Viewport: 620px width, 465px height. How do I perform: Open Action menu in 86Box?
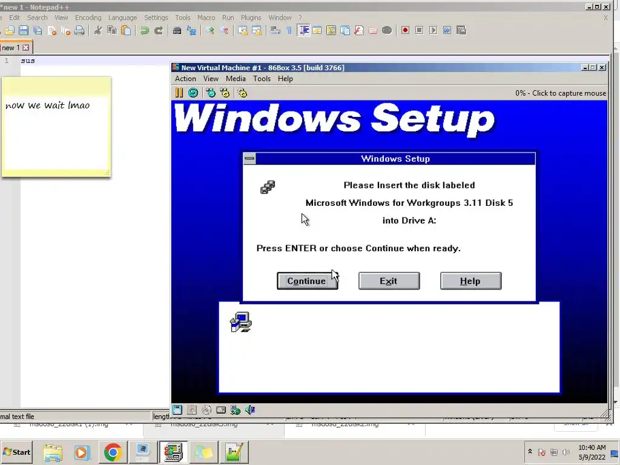coord(185,79)
